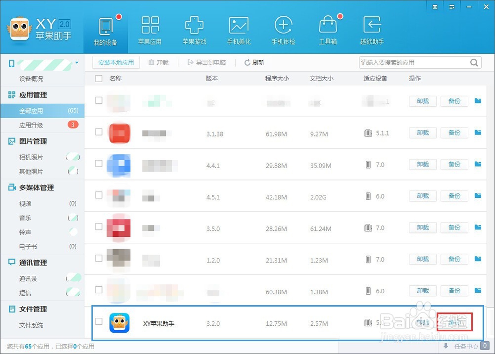Open folder icon for 1.2.0 app
Image resolution: width=495 pixels, height=354 pixels.
pos(478,259)
